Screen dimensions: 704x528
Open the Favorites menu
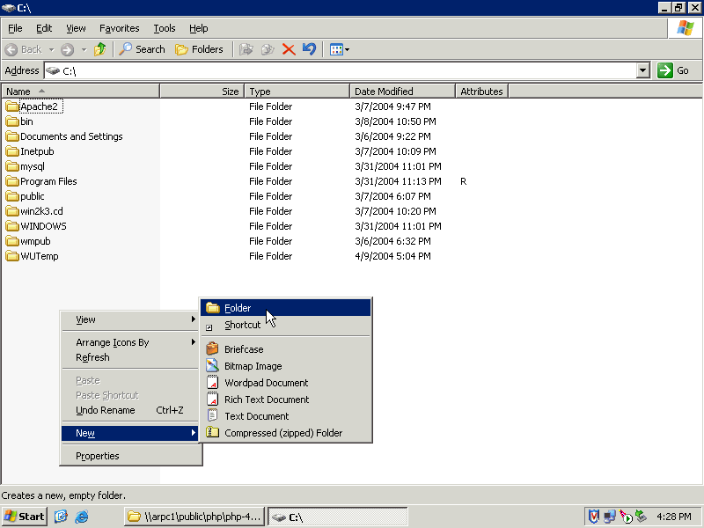119,28
